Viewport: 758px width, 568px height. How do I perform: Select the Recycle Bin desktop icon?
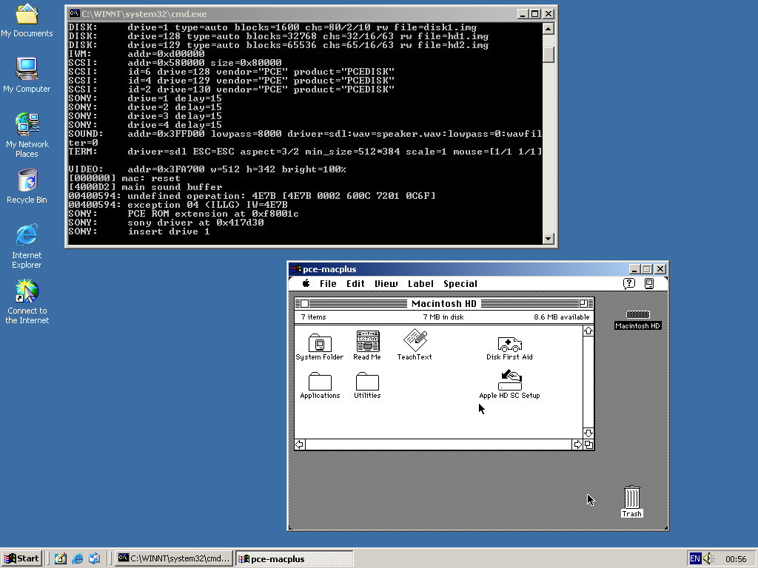pos(27,180)
